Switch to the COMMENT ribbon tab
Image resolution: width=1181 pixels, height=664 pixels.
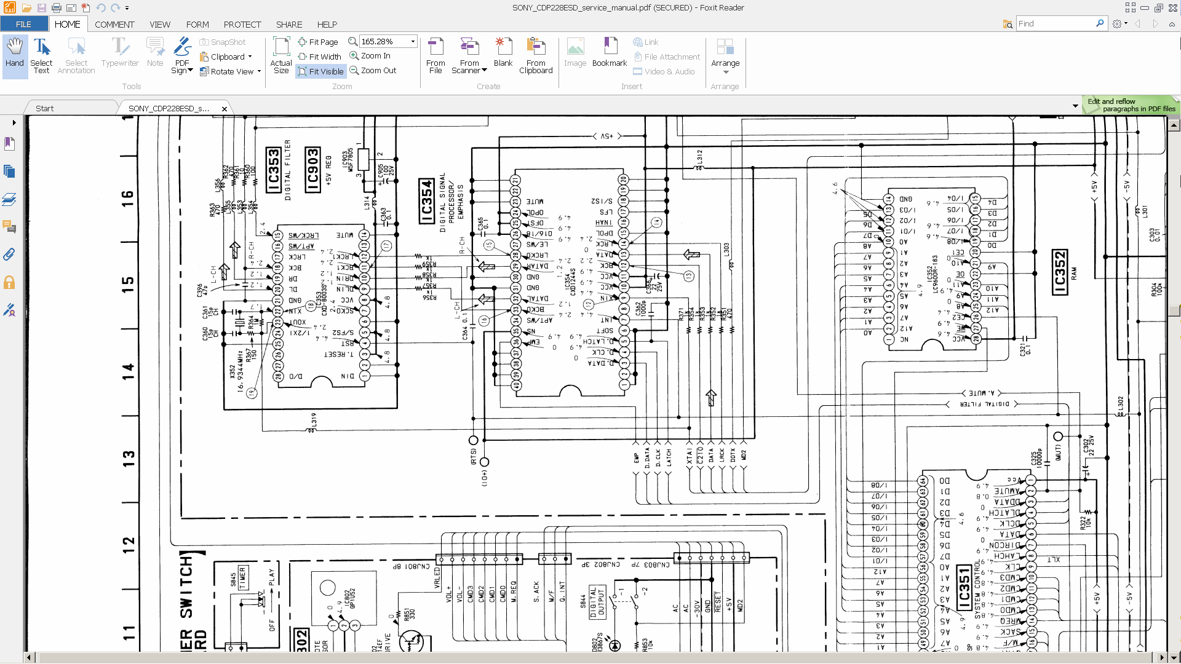pyautogui.click(x=114, y=24)
